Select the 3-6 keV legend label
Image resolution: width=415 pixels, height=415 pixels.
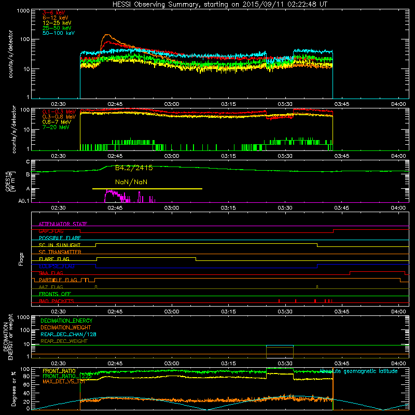coord(54,12)
